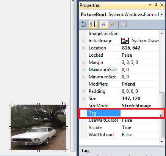Close the Properties panel
This screenshot has height=156, width=166.
click(x=162, y=5)
